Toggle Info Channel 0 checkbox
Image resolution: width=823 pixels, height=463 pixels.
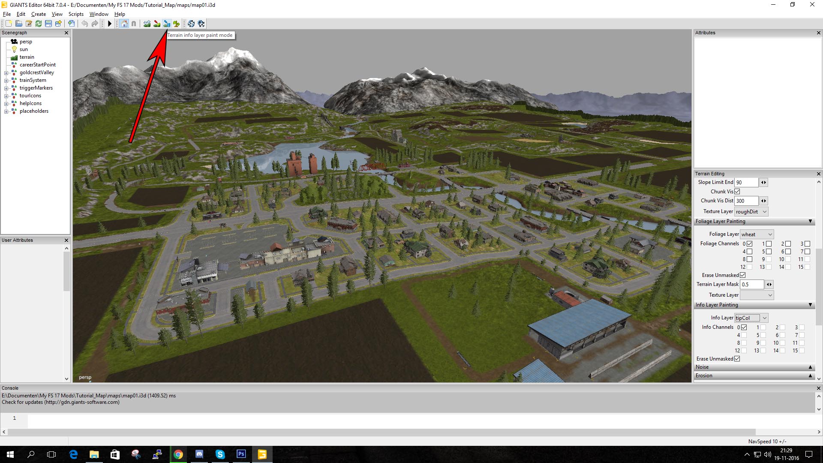(x=744, y=327)
